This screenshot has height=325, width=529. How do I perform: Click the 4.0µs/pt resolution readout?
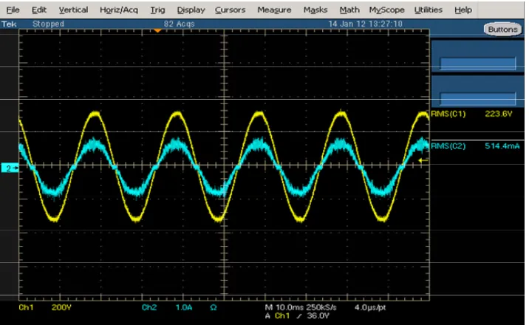coord(370,307)
